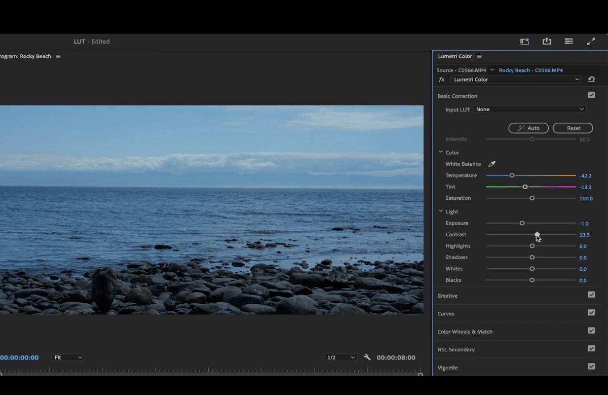Click the Temperature slider handle
This screenshot has width=608, height=395.
(512, 175)
